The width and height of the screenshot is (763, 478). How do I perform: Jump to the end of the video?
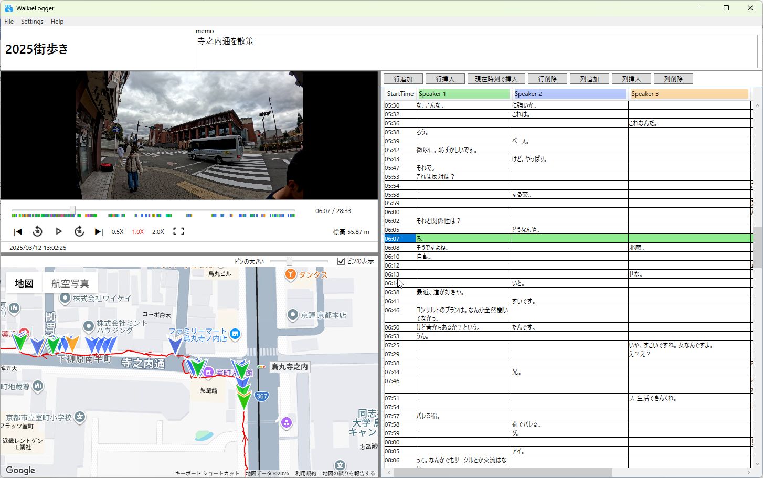[x=98, y=231]
